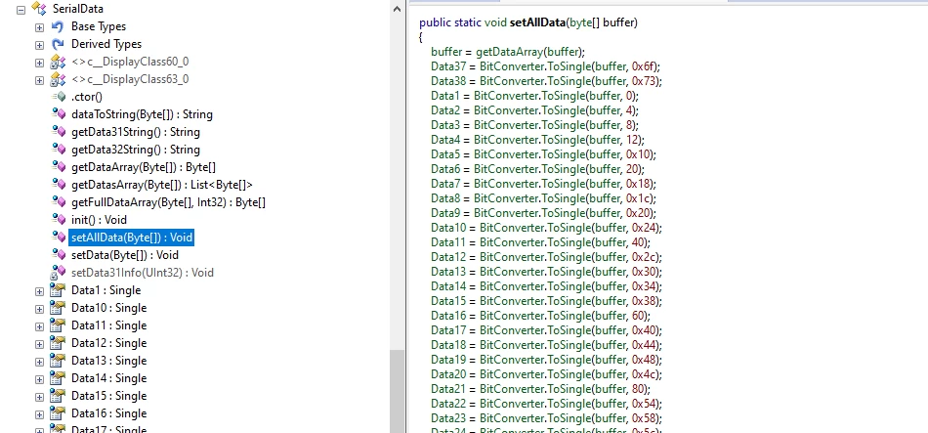928x433 pixels.
Task: Click the Derived Types icon
Action: pyautogui.click(x=58, y=44)
